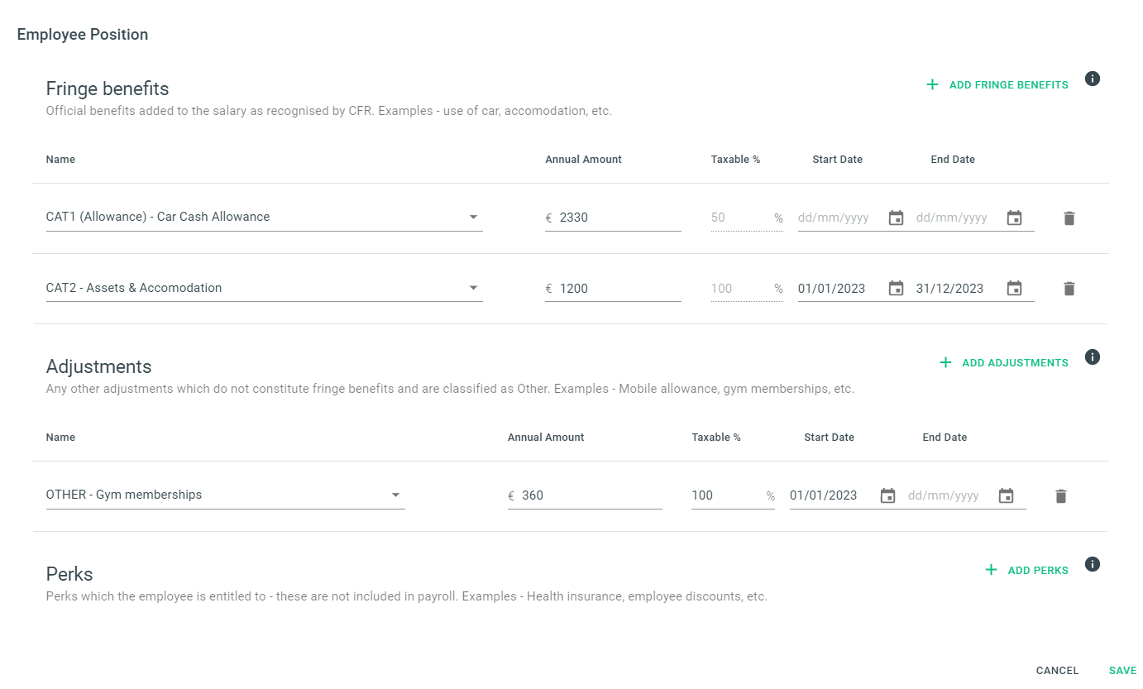Open end date calendar for Assets & Accomodation
Image resolution: width=1143 pixels, height=689 pixels.
click(1014, 289)
